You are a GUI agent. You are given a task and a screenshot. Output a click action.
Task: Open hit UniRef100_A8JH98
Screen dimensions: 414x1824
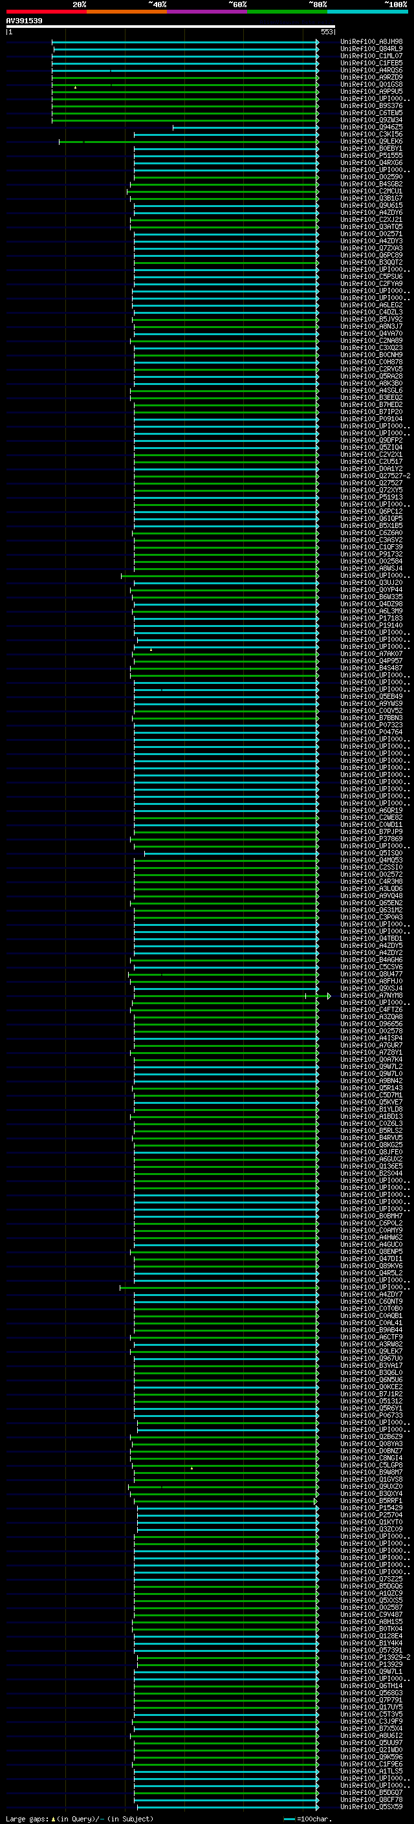pyautogui.click(x=371, y=42)
